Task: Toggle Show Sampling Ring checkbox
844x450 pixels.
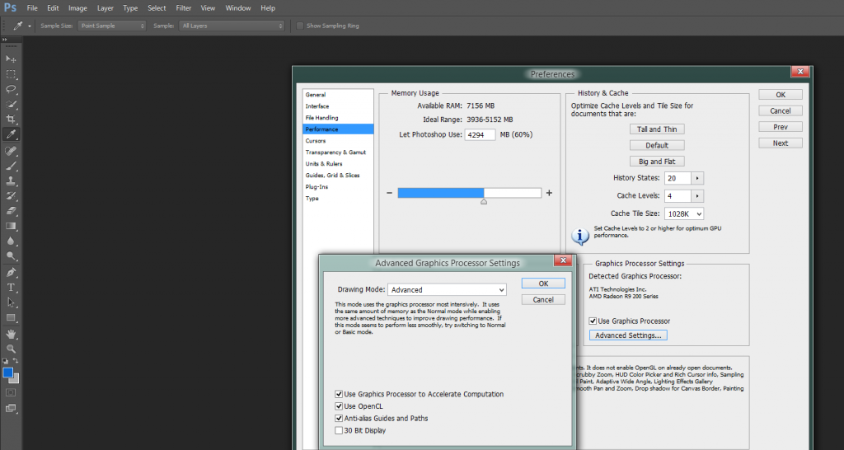Action: coord(300,26)
